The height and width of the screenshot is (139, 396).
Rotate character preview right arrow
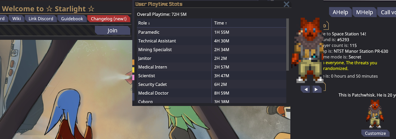pyautogui.click(x=316, y=89)
